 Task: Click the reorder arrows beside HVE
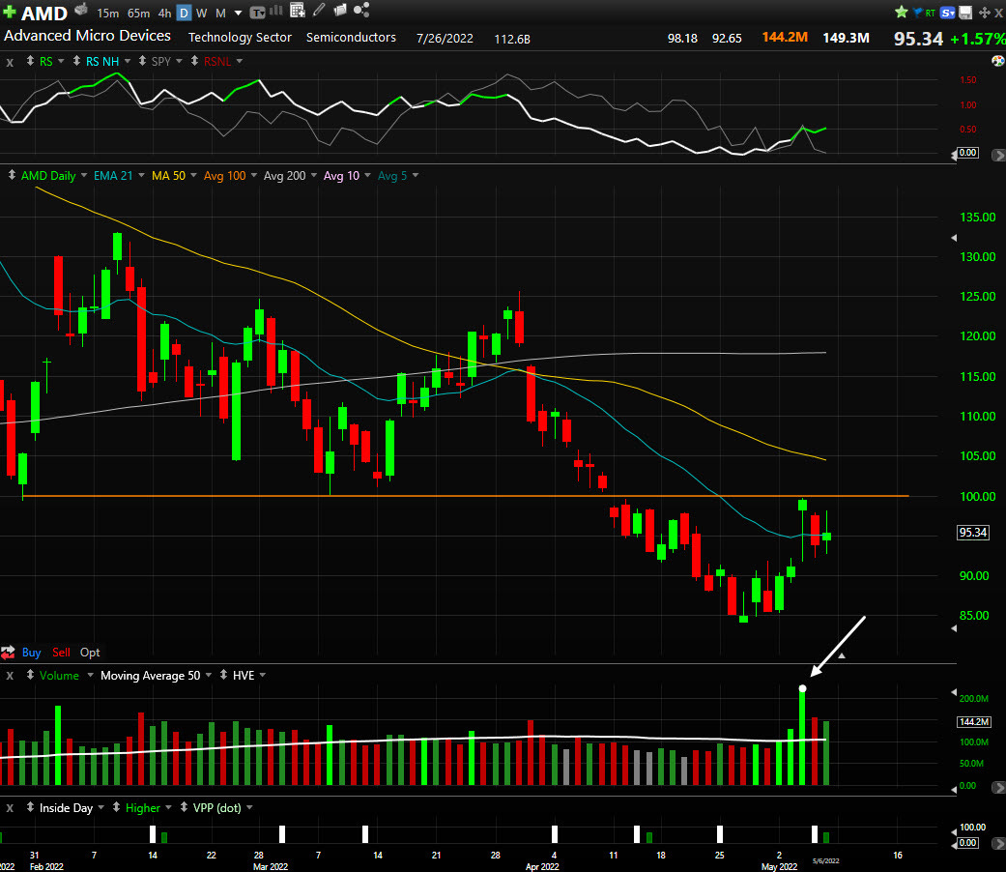pos(223,675)
